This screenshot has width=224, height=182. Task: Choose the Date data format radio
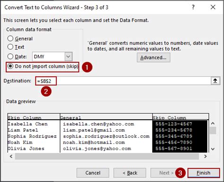click(x=10, y=57)
